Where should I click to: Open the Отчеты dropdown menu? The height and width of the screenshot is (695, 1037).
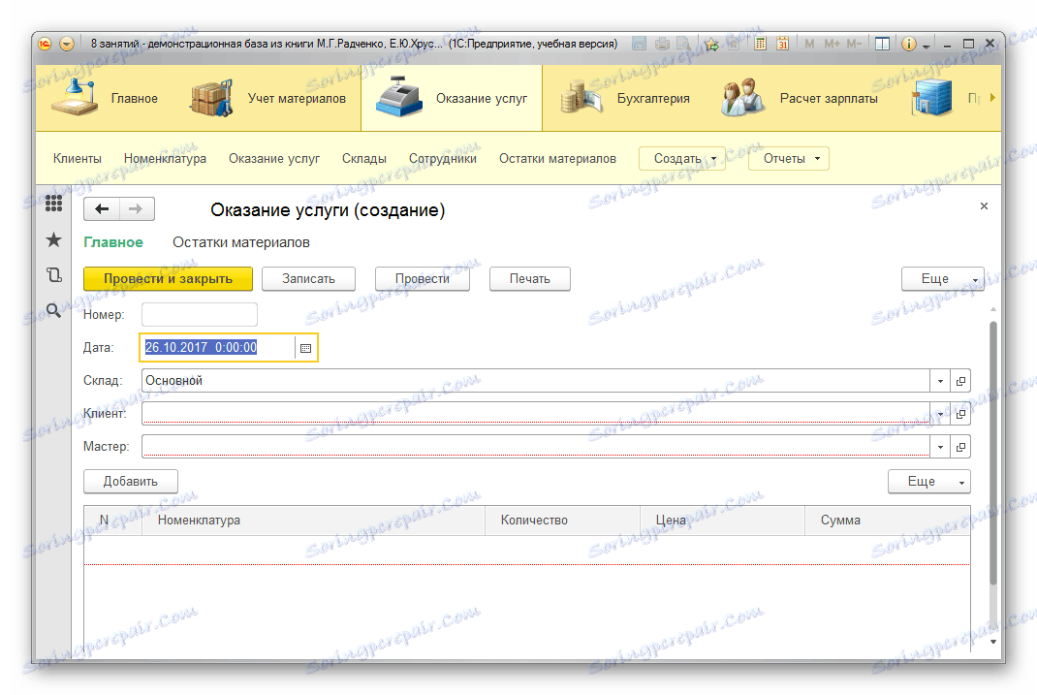click(788, 159)
